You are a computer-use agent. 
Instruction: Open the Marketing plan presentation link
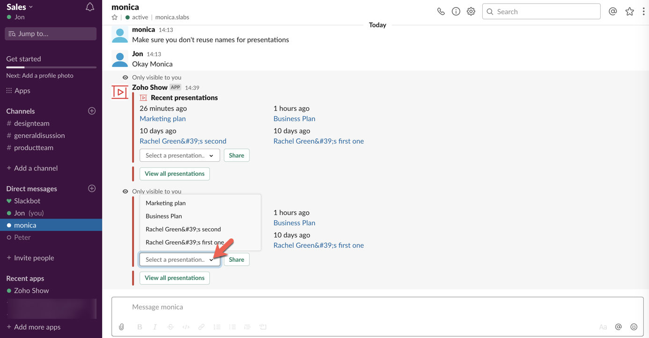click(162, 119)
